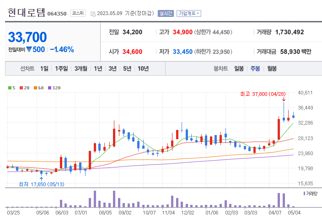Click the 전일 value 34,200

coord(132,32)
